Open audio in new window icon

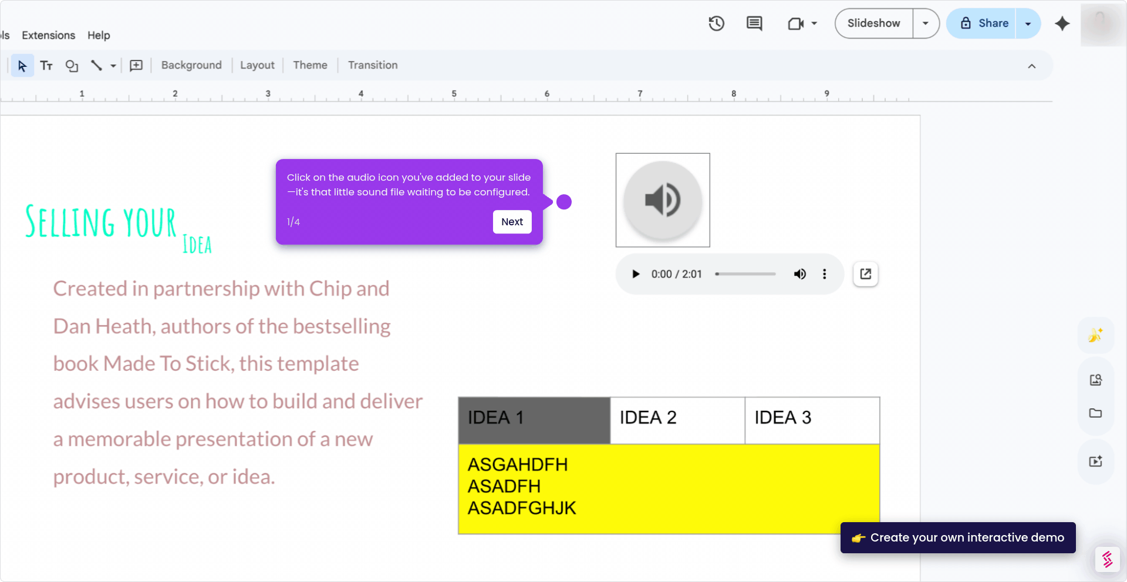(865, 274)
